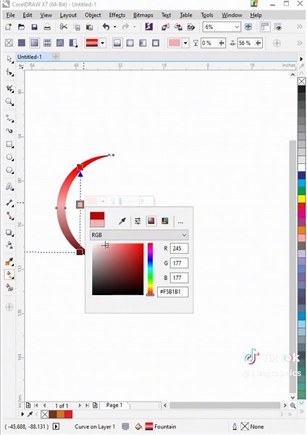Click the Export icon

click(178, 27)
